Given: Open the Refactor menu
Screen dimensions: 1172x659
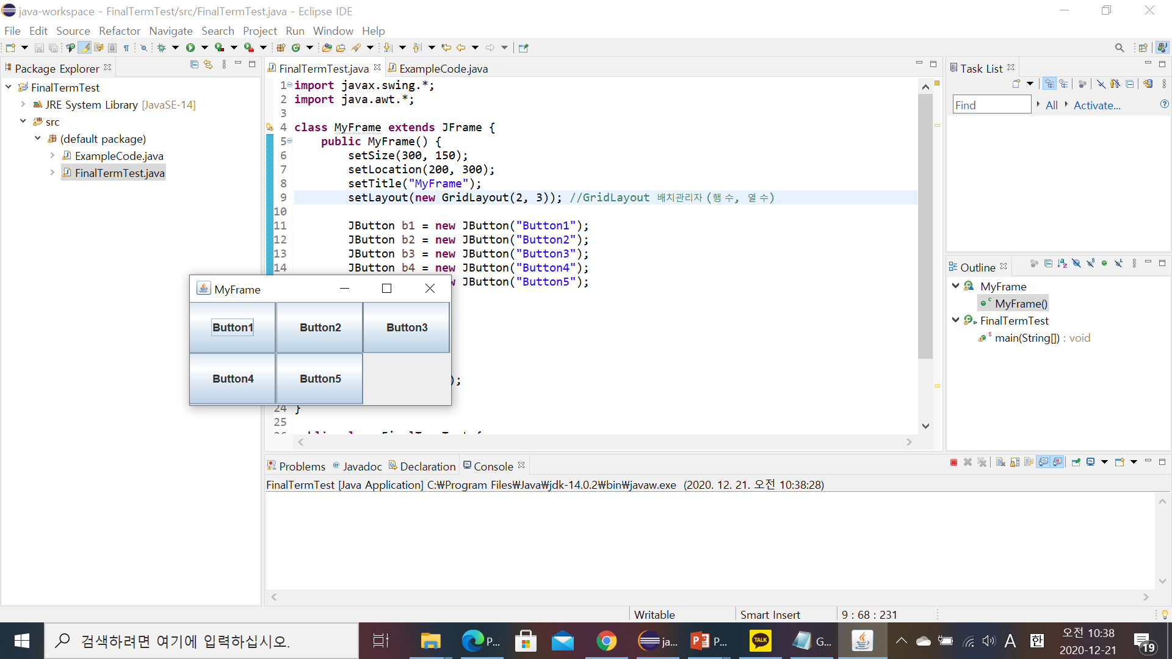Looking at the screenshot, I should coord(119,31).
